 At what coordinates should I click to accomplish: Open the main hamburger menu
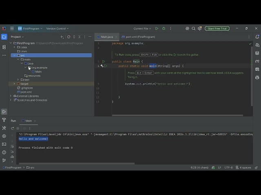(12, 28)
